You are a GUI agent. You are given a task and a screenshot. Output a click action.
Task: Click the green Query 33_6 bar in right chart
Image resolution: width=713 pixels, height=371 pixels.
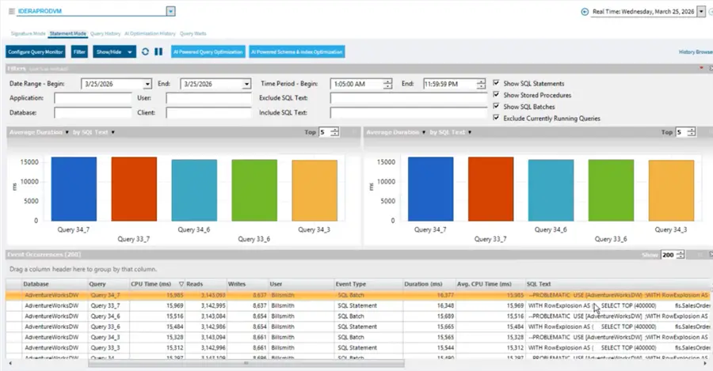pos(611,191)
